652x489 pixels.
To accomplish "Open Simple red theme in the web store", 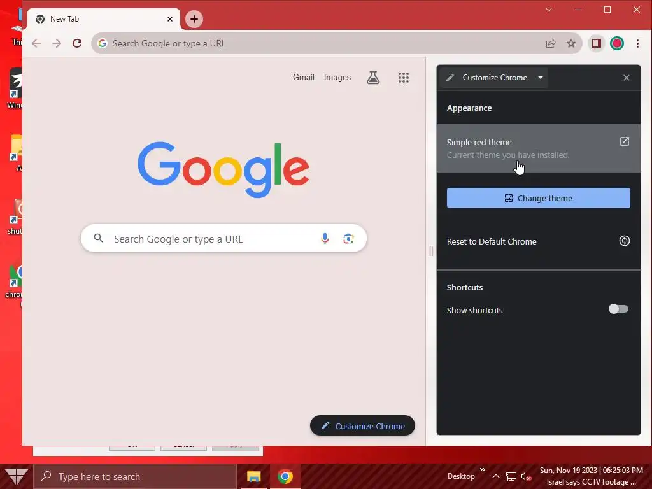I will pos(624,141).
